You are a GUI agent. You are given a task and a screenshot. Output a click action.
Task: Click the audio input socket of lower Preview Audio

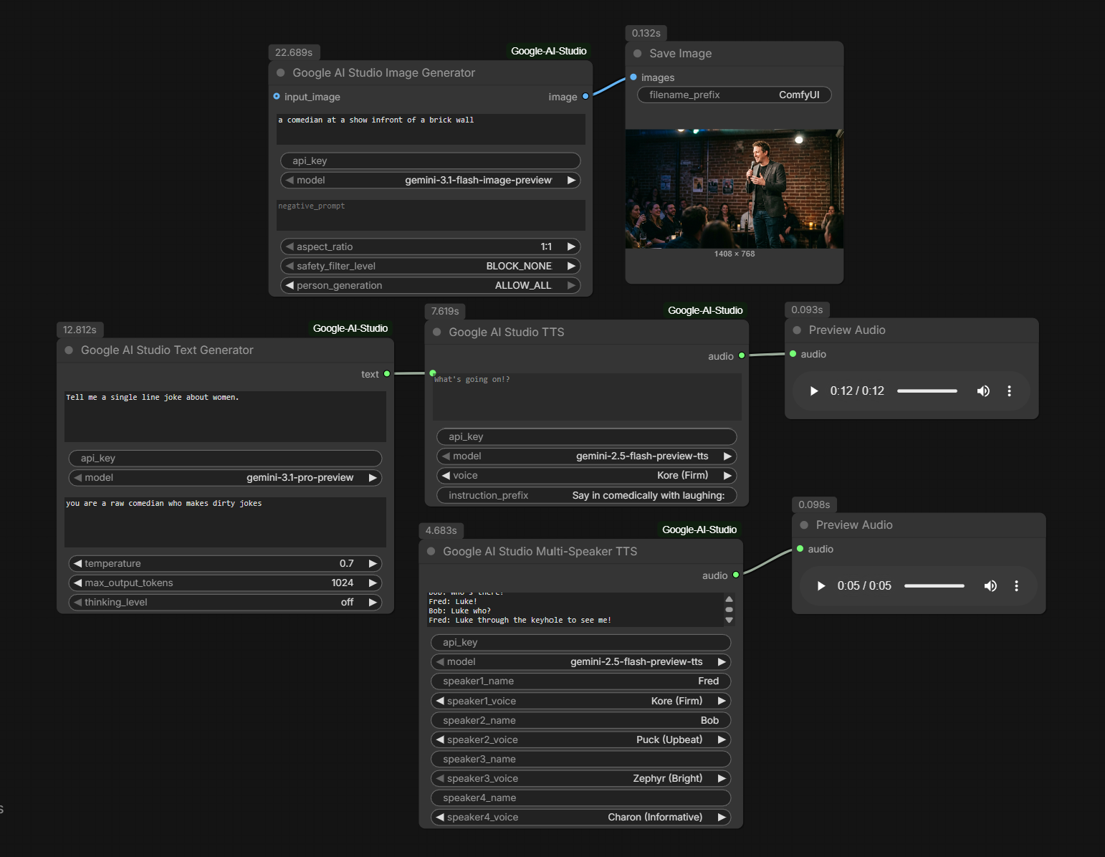pyautogui.click(x=800, y=549)
